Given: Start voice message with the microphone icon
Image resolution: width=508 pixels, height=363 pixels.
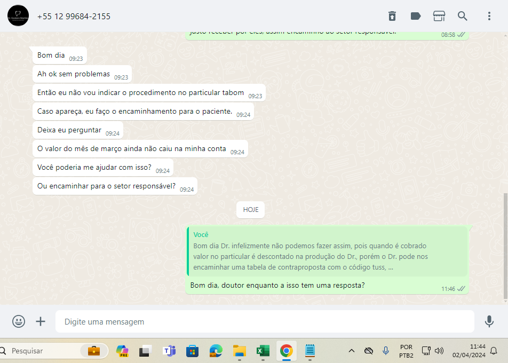Looking at the screenshot, I should [x=489, y=321].
